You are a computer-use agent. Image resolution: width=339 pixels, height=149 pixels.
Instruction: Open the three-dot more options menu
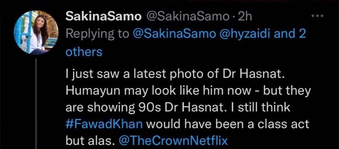click(x=318, y=16)
